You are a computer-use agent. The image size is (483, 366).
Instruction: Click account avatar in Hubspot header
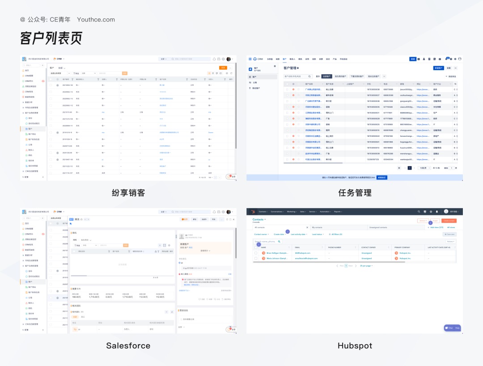tap(446, 211)
